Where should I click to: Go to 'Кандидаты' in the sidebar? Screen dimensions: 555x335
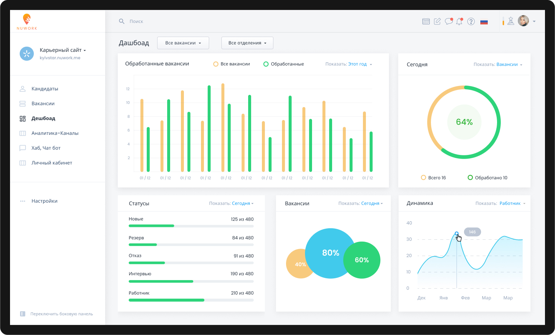coord(45,89)
